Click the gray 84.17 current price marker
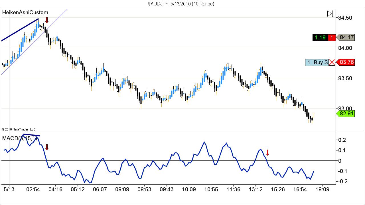365x205 pixels. (x=346, y=37)
